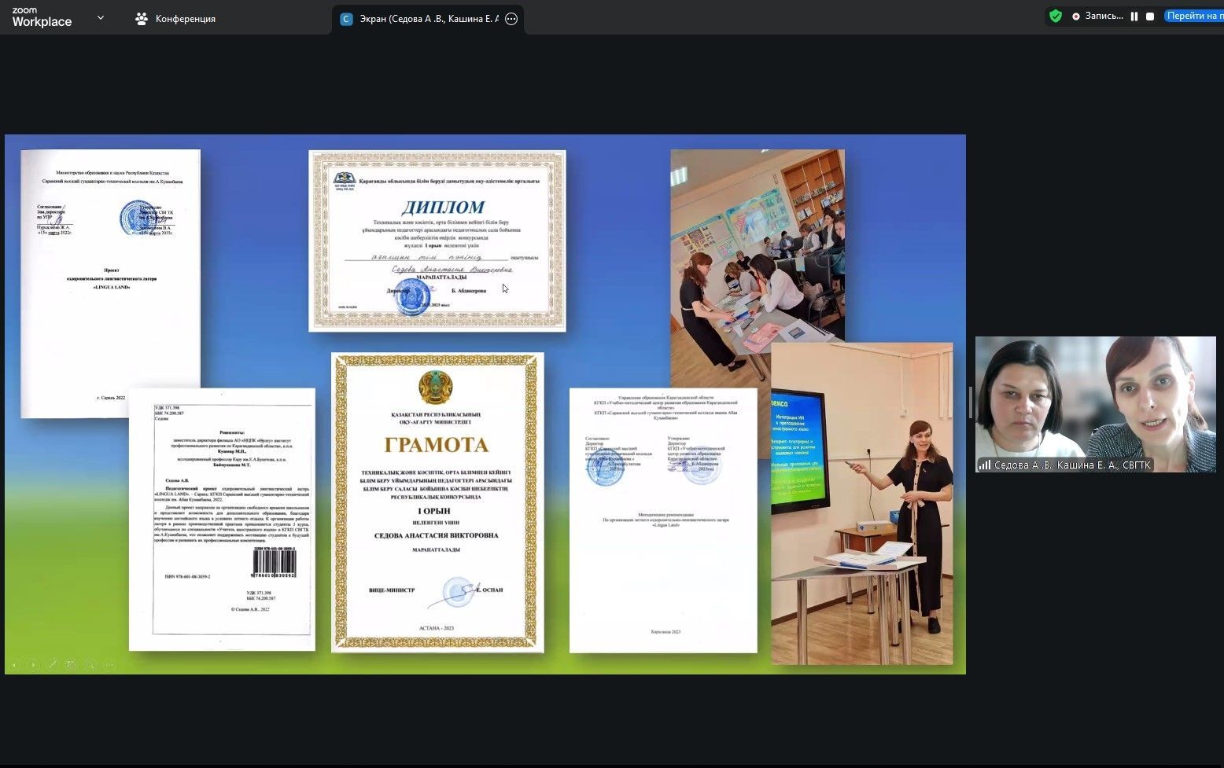Go to previous slide using the slideshow arrow

point(14,664)
